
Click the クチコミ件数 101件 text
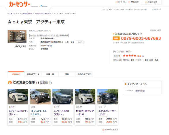122,51
